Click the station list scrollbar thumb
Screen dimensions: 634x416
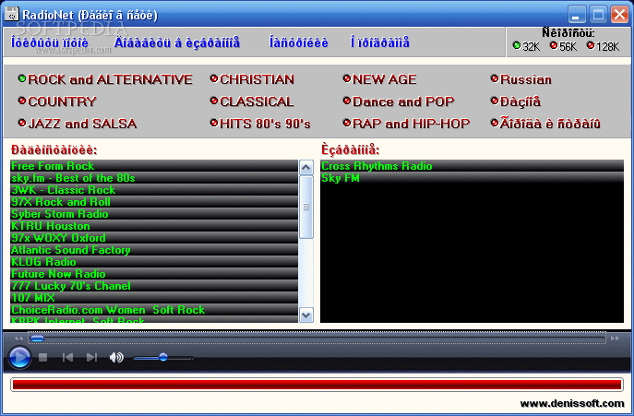click(x=306, y=207)
